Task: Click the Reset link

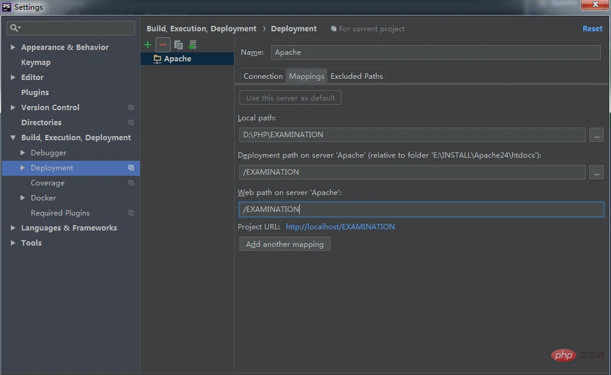Action: [592, 29]
